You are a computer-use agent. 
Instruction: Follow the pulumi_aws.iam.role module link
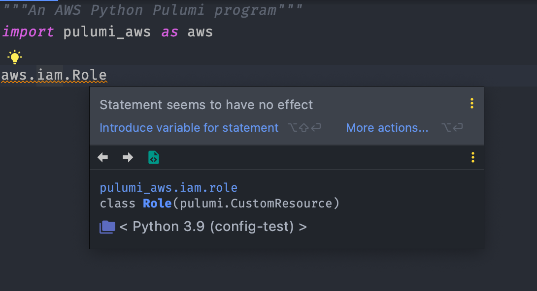[x=168, y=188]
